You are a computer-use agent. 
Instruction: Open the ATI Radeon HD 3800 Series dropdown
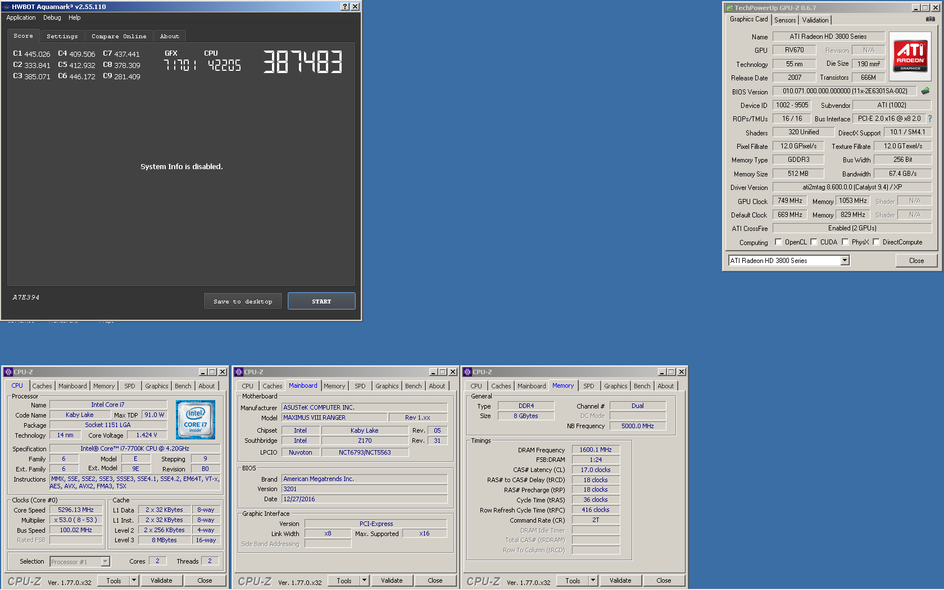845,260
